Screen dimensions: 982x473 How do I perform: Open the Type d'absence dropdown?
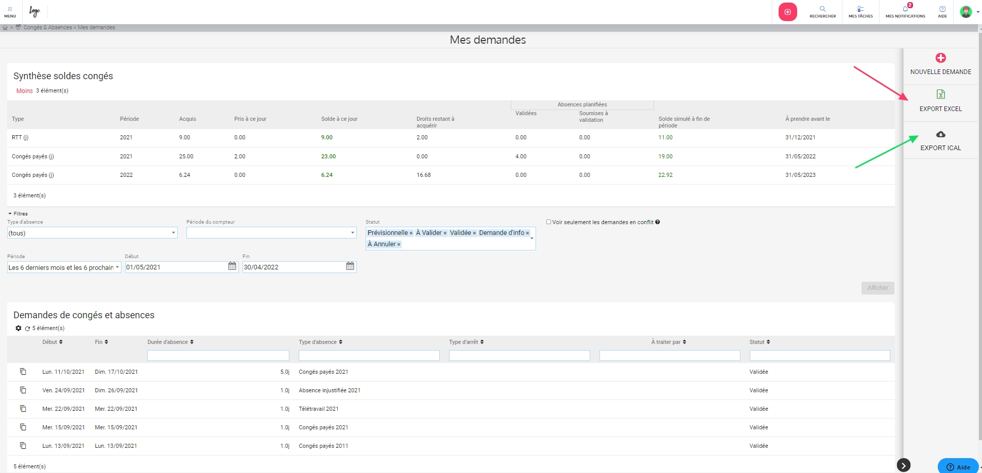pyautogui.click(x=92, y=233)
